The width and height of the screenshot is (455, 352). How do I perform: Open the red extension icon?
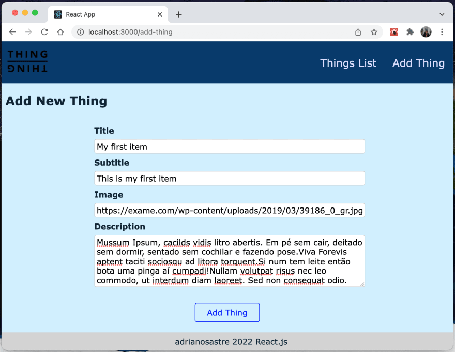pyautogui.click(x=394, y=32)
